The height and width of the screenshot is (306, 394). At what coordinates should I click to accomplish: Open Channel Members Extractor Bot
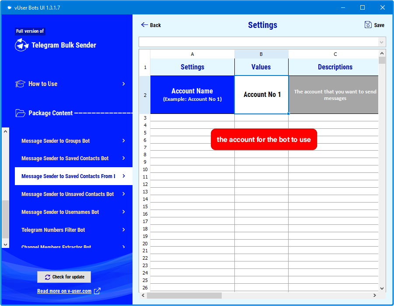56,247
